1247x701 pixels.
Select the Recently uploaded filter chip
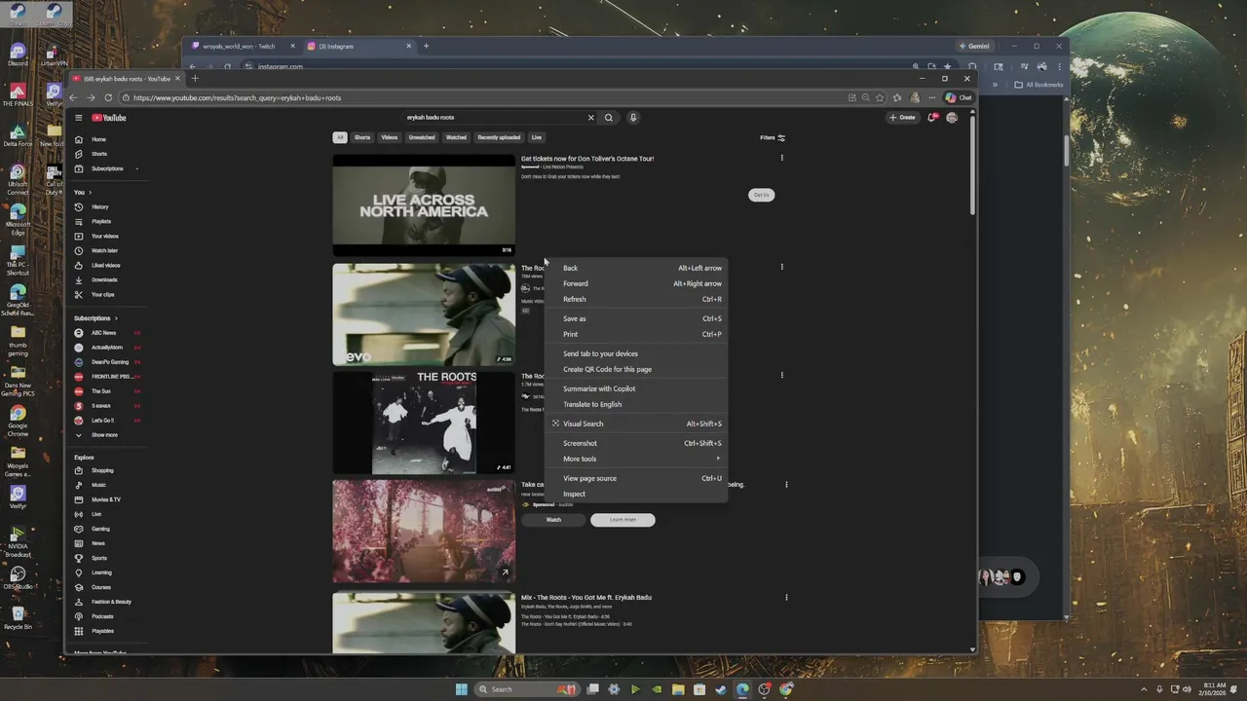(x=499, y=137)
